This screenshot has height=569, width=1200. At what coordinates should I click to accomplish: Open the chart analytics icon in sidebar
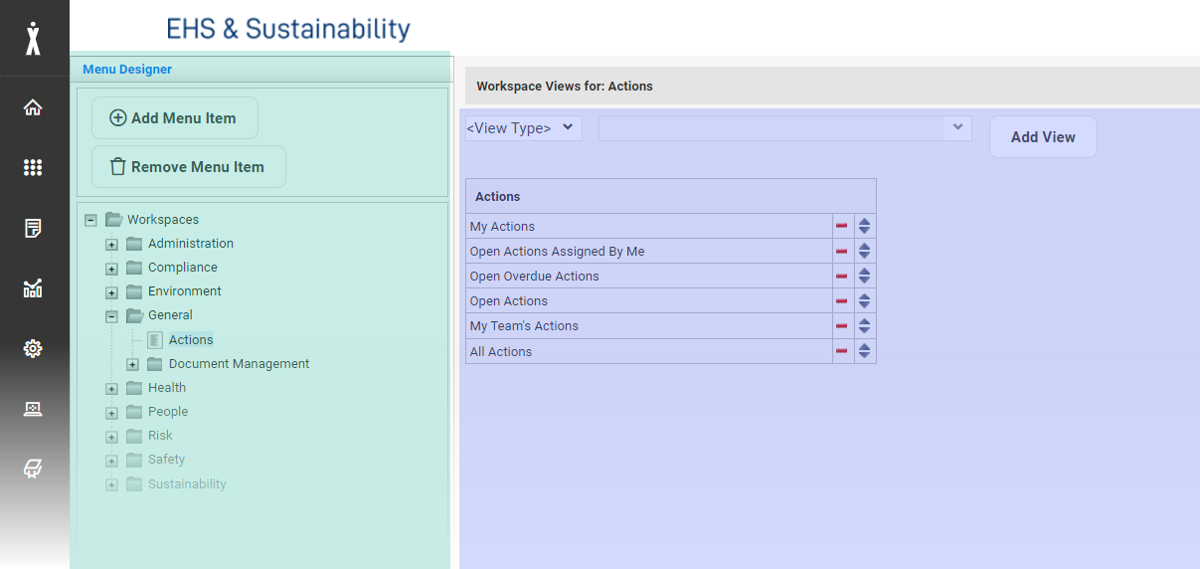33,288
